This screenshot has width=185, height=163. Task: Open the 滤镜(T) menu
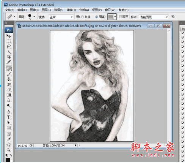[x=71, y=10]
